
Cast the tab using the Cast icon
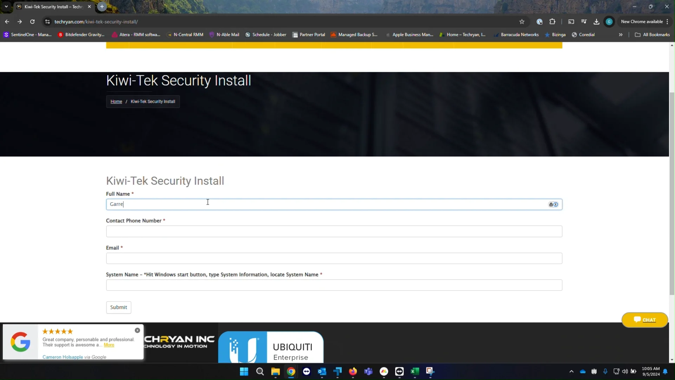click(x=571, y=21)
